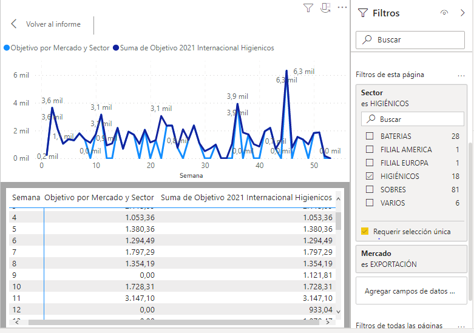474x333 pixels.
Task: Check the FILIAL AMERICA checkbox
Action: (370, 149)
